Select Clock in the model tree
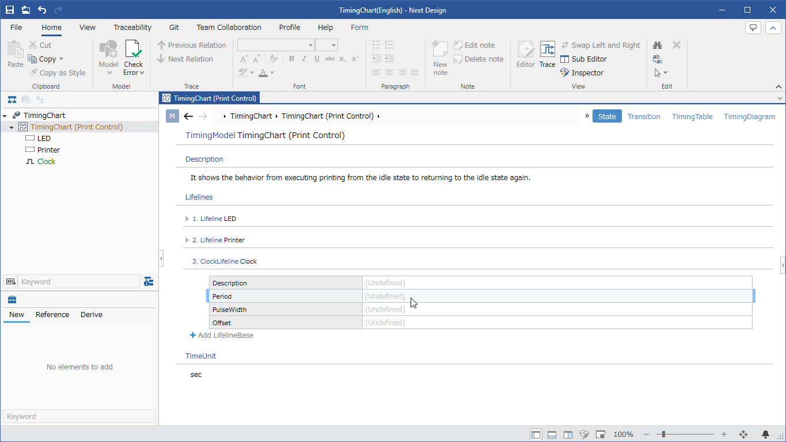786x442 pixels. pyautogui.click(x=46, y=162)
